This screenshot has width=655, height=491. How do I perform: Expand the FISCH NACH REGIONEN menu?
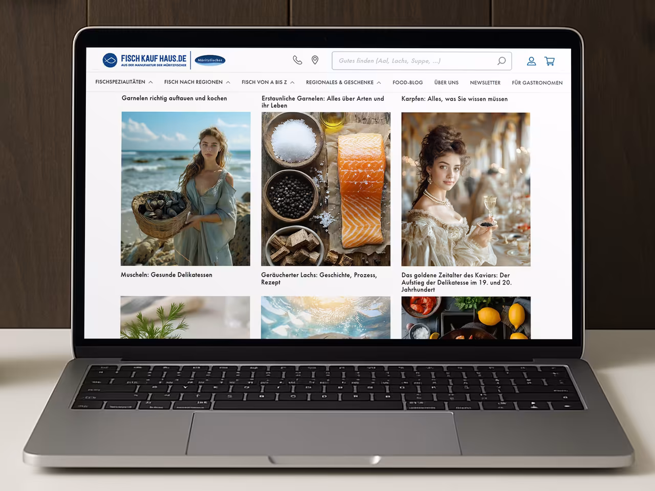pos(193,82)
